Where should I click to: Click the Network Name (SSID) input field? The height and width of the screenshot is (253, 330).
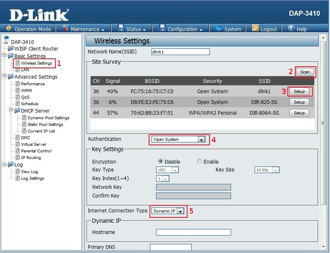click(181, 52)
